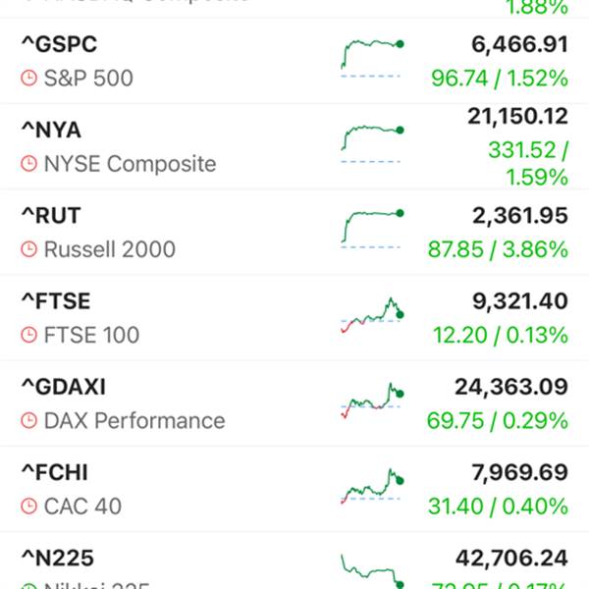Tap the clock icon beside DAX Performance
Viewport: 589px width, 589px height.
point(28,421)
